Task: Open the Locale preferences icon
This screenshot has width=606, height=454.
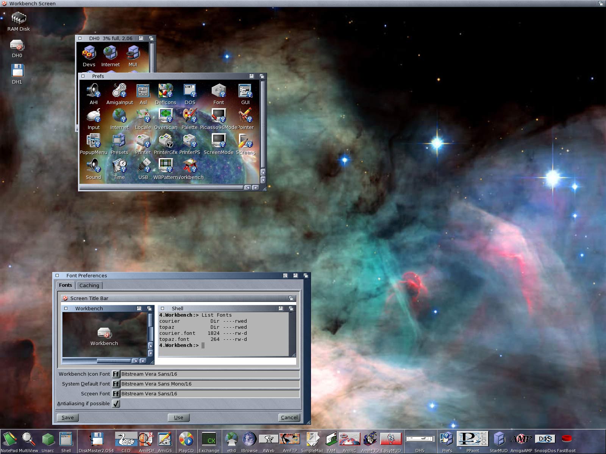Action: tap(143, 117)
